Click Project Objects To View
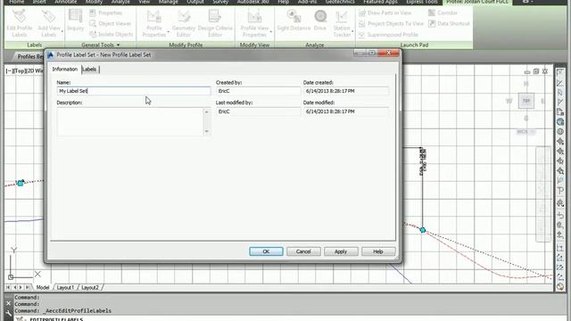This screenshot has height=321, width=571. click(391, 24)
